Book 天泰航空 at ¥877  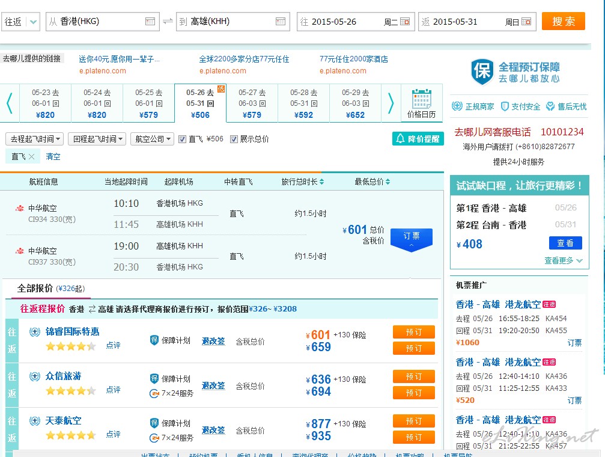pyautogui.click(x=413, y=421)
